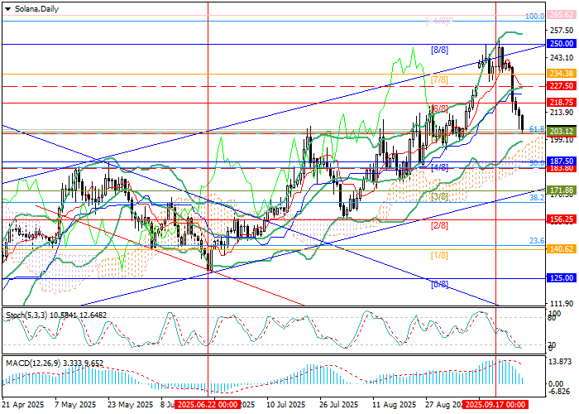Click the 234.38 orange price label
Viewport: 579px width, 414px height.
pyautogui.click(x=561, y=73)
